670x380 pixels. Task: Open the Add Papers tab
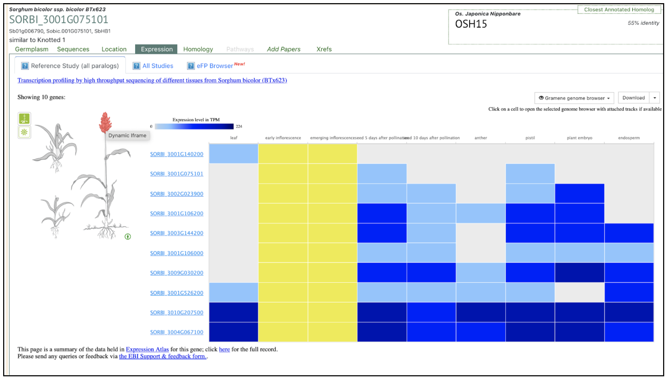284,49
